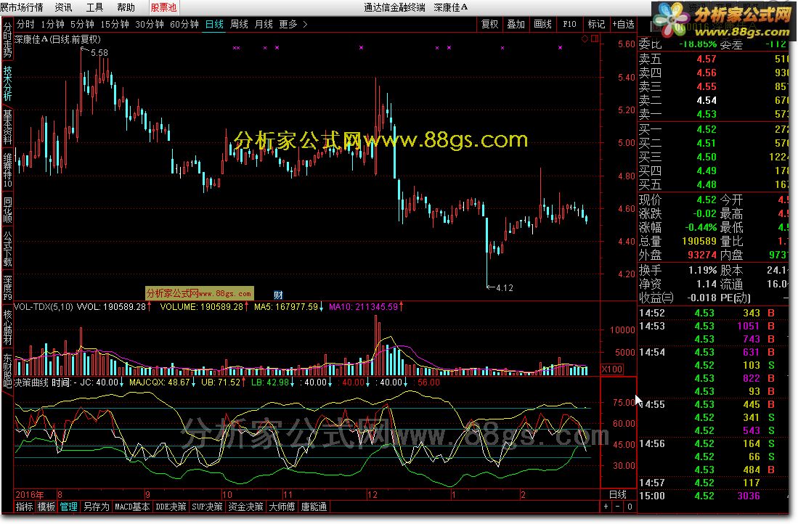Click the plus zoom-in button
Image resolution: width=798 pixels, height=524 pixels.
[606, 507]
